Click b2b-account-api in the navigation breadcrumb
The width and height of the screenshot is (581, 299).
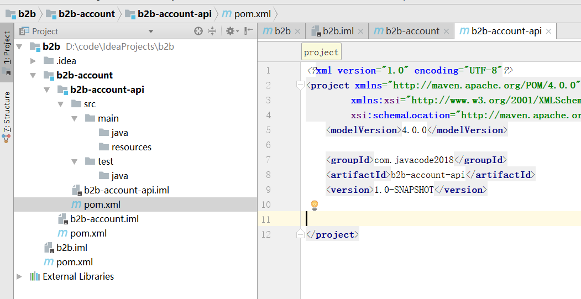point(168,14)
